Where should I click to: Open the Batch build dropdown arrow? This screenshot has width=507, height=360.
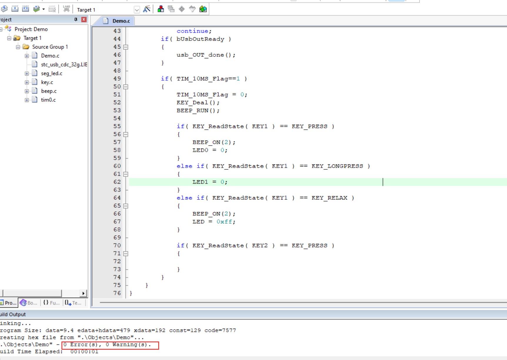[44, 9]
